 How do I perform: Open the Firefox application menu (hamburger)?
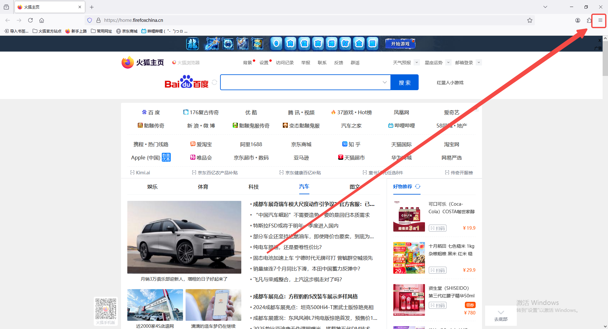click(600, 20)
